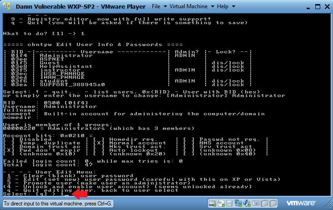Click the IWAM_PWNAGE username row
333x210 pixels.
tap(127, 77)
